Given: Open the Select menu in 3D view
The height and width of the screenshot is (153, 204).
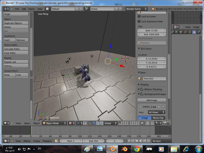Looking at the screenshot, I should (27, 123).
